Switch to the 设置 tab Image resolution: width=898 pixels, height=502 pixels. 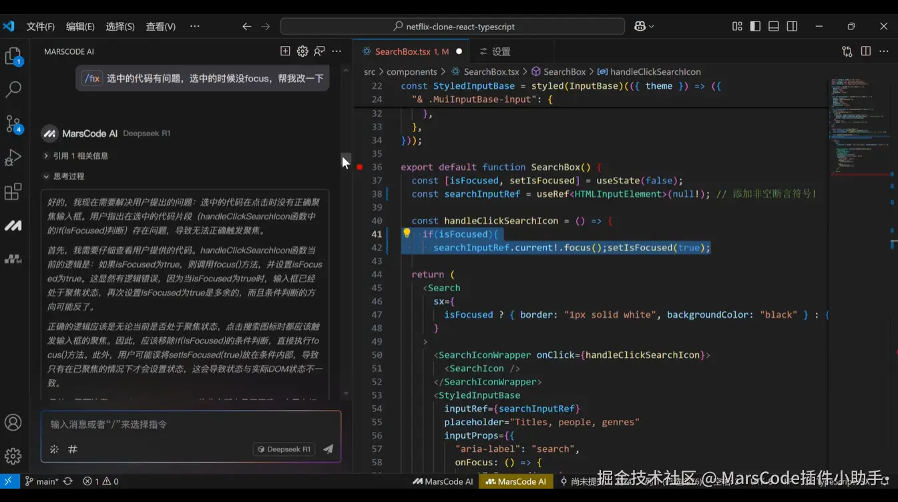[x=495, y=51]
